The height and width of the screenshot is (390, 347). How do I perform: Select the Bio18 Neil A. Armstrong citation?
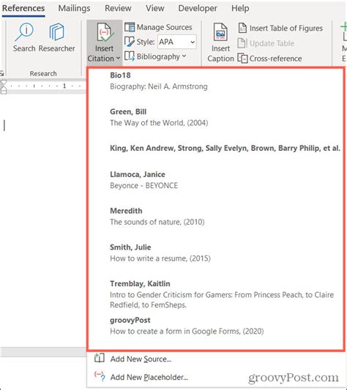[215, 80]
